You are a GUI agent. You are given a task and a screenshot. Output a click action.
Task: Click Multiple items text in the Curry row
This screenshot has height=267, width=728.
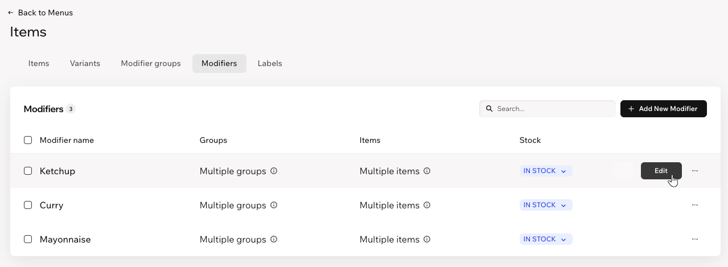389,205
